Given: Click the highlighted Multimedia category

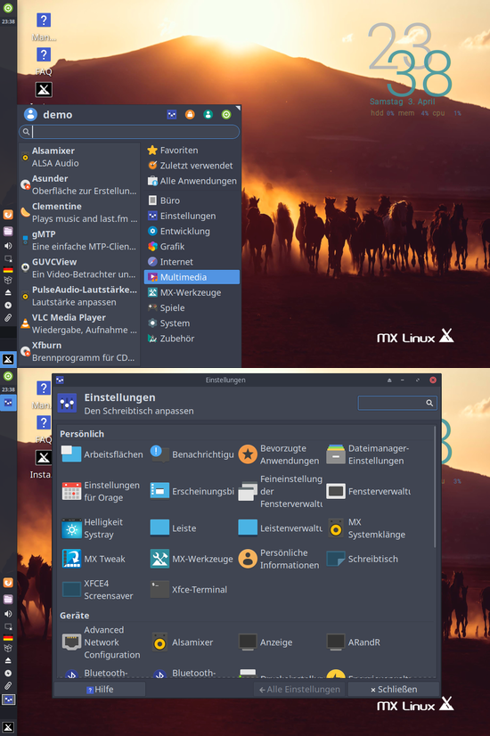Looking at the screenshot, I should (x=192, y=277).
